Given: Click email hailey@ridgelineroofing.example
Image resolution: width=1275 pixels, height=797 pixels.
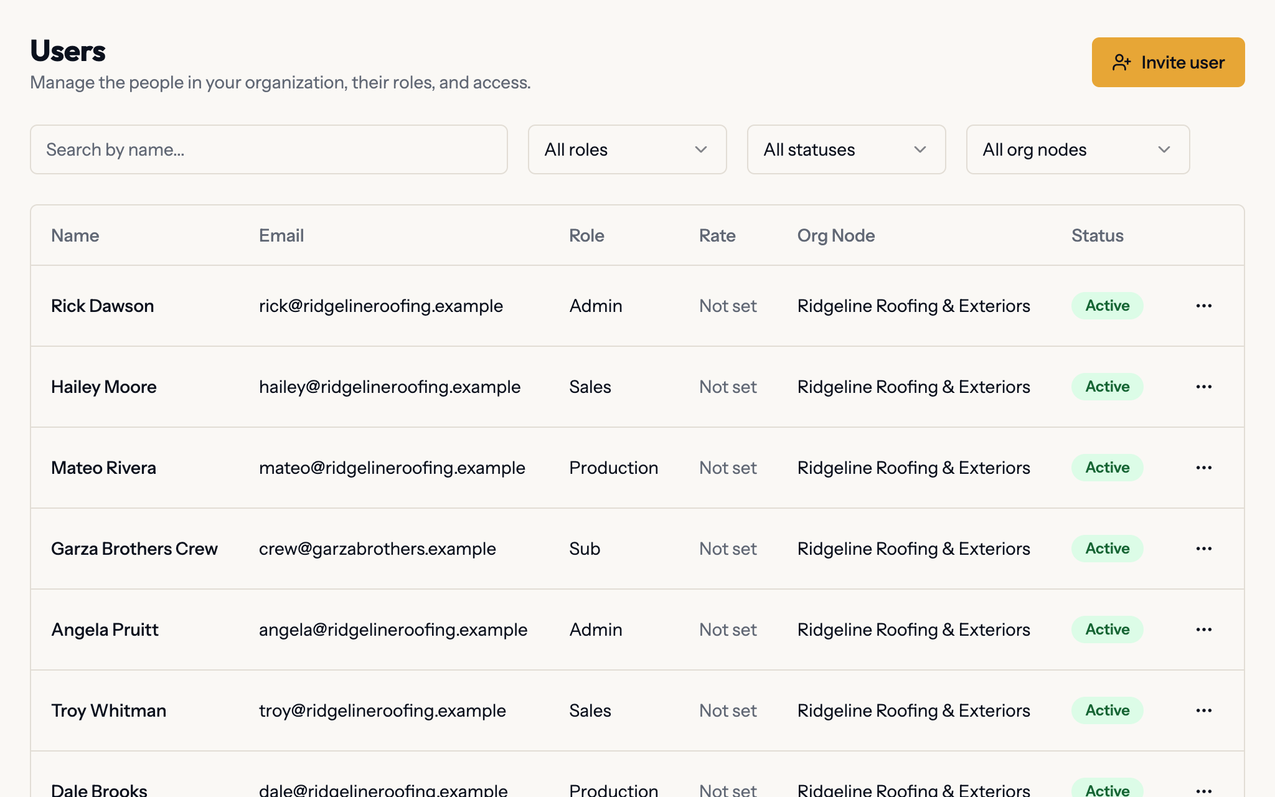Looking at the screenshot, I should 390,387.
